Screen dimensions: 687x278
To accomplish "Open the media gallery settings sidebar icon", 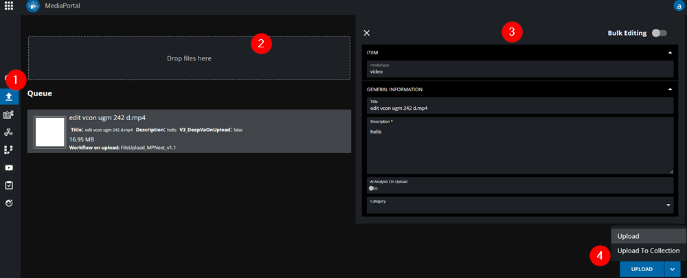I will (10, 115).
